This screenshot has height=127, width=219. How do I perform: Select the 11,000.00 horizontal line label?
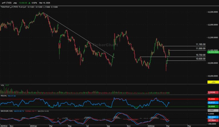tap(200, 49)
